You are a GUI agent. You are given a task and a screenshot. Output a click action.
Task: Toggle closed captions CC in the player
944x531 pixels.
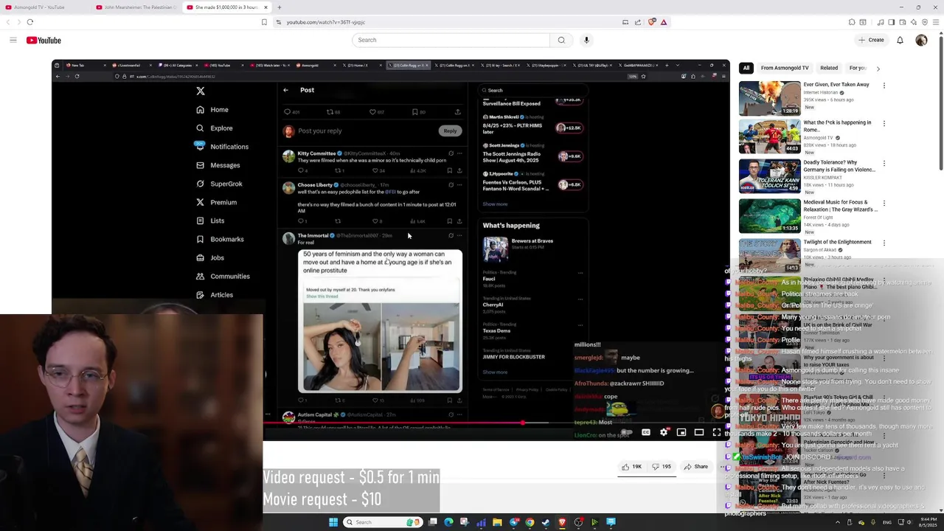tap(646, 432)
